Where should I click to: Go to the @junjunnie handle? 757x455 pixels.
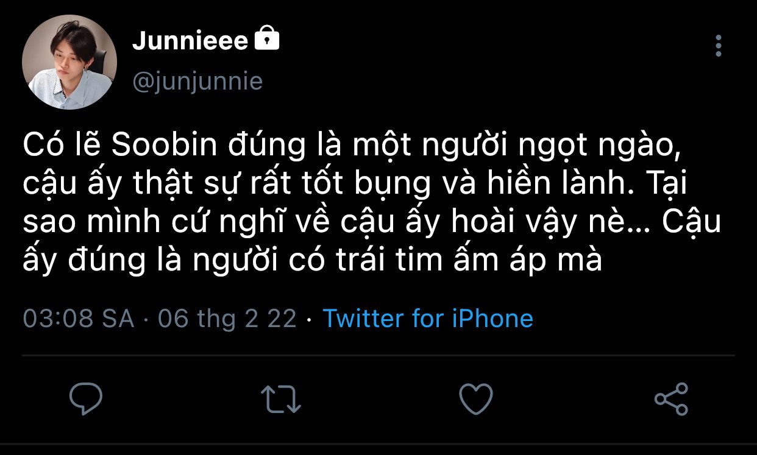(x=197, y=81)
